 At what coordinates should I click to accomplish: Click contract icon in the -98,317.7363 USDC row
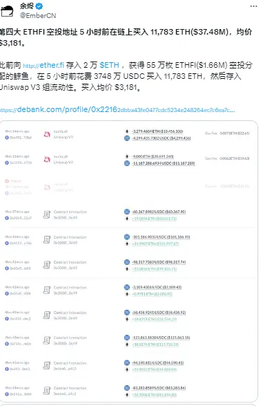(47, 265)
